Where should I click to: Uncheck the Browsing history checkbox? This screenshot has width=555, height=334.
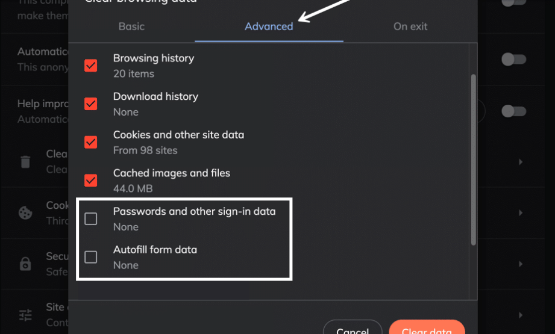pyautogui.click(x=90, y=66)
